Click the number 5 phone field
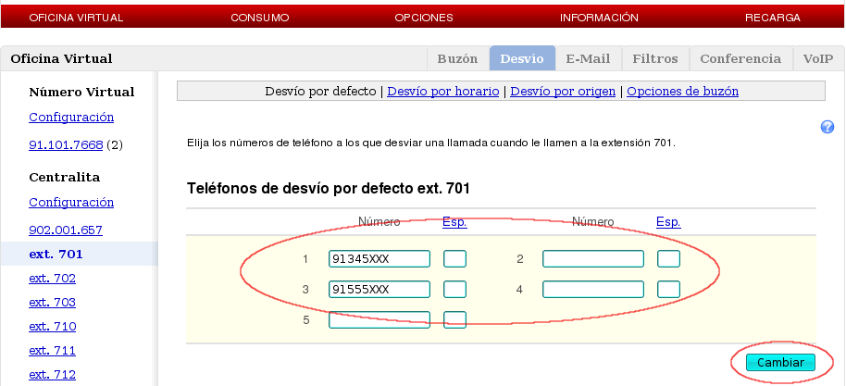 379,319
